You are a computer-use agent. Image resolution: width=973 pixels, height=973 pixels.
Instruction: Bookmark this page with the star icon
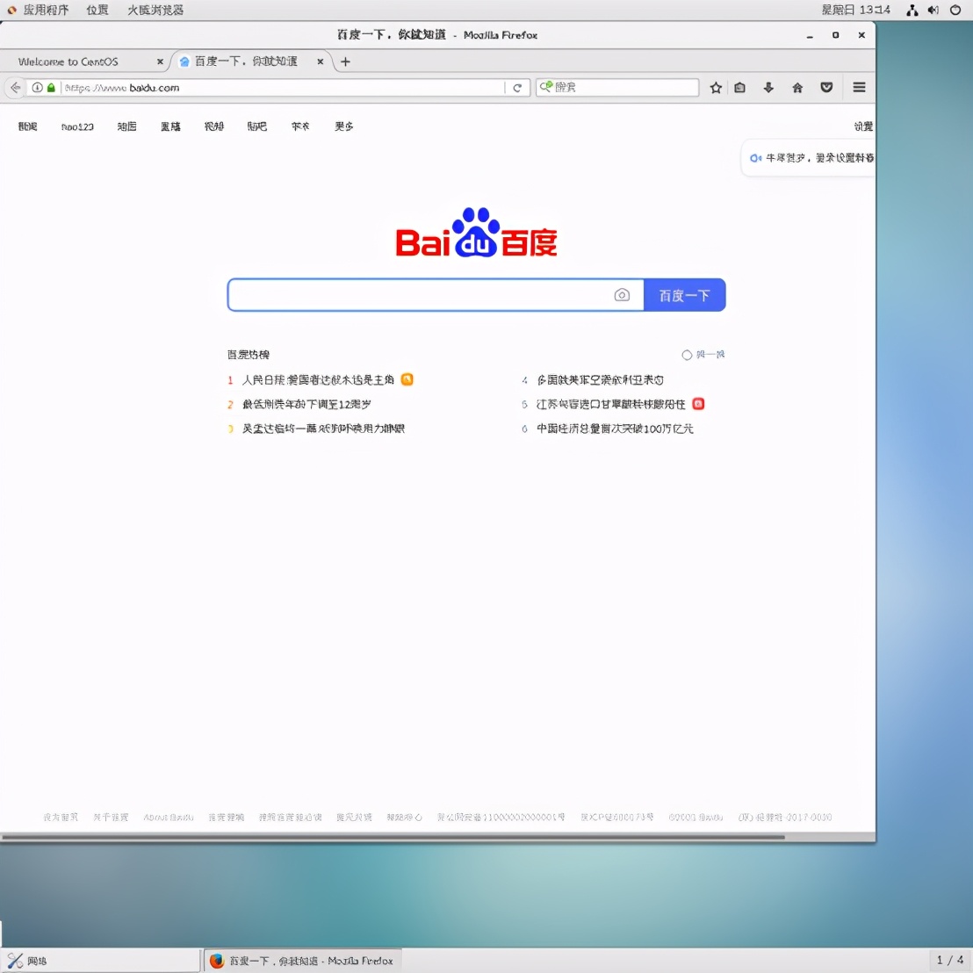[x=716, y=87]
